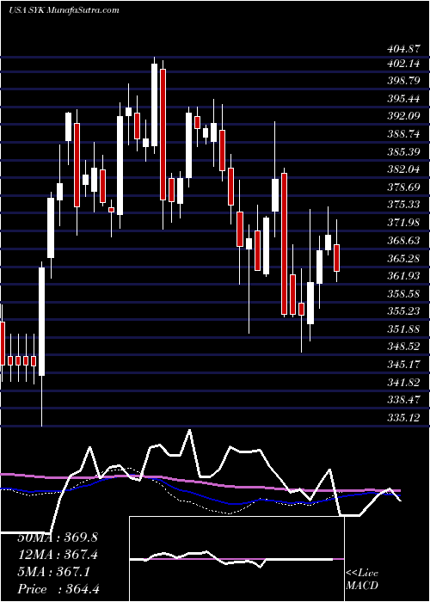Click the 361.93 price axis label

[403, 276]
